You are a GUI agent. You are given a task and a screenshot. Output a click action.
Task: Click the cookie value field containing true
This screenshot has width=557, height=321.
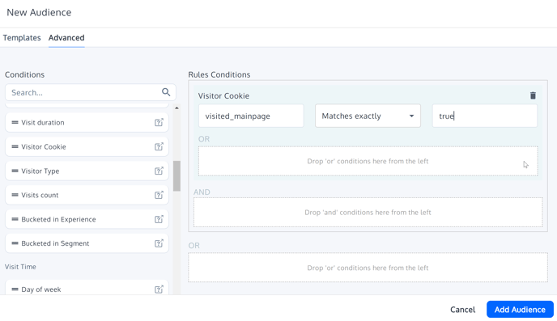pyautogui.click(x=484, y=116)
